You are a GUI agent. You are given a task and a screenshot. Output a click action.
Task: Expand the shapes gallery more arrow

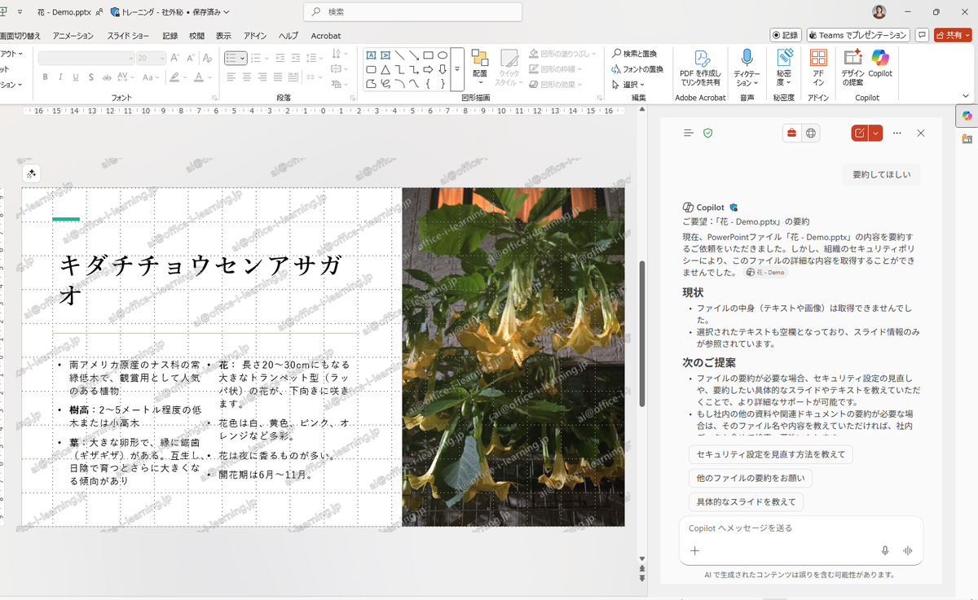pos(457,69)
